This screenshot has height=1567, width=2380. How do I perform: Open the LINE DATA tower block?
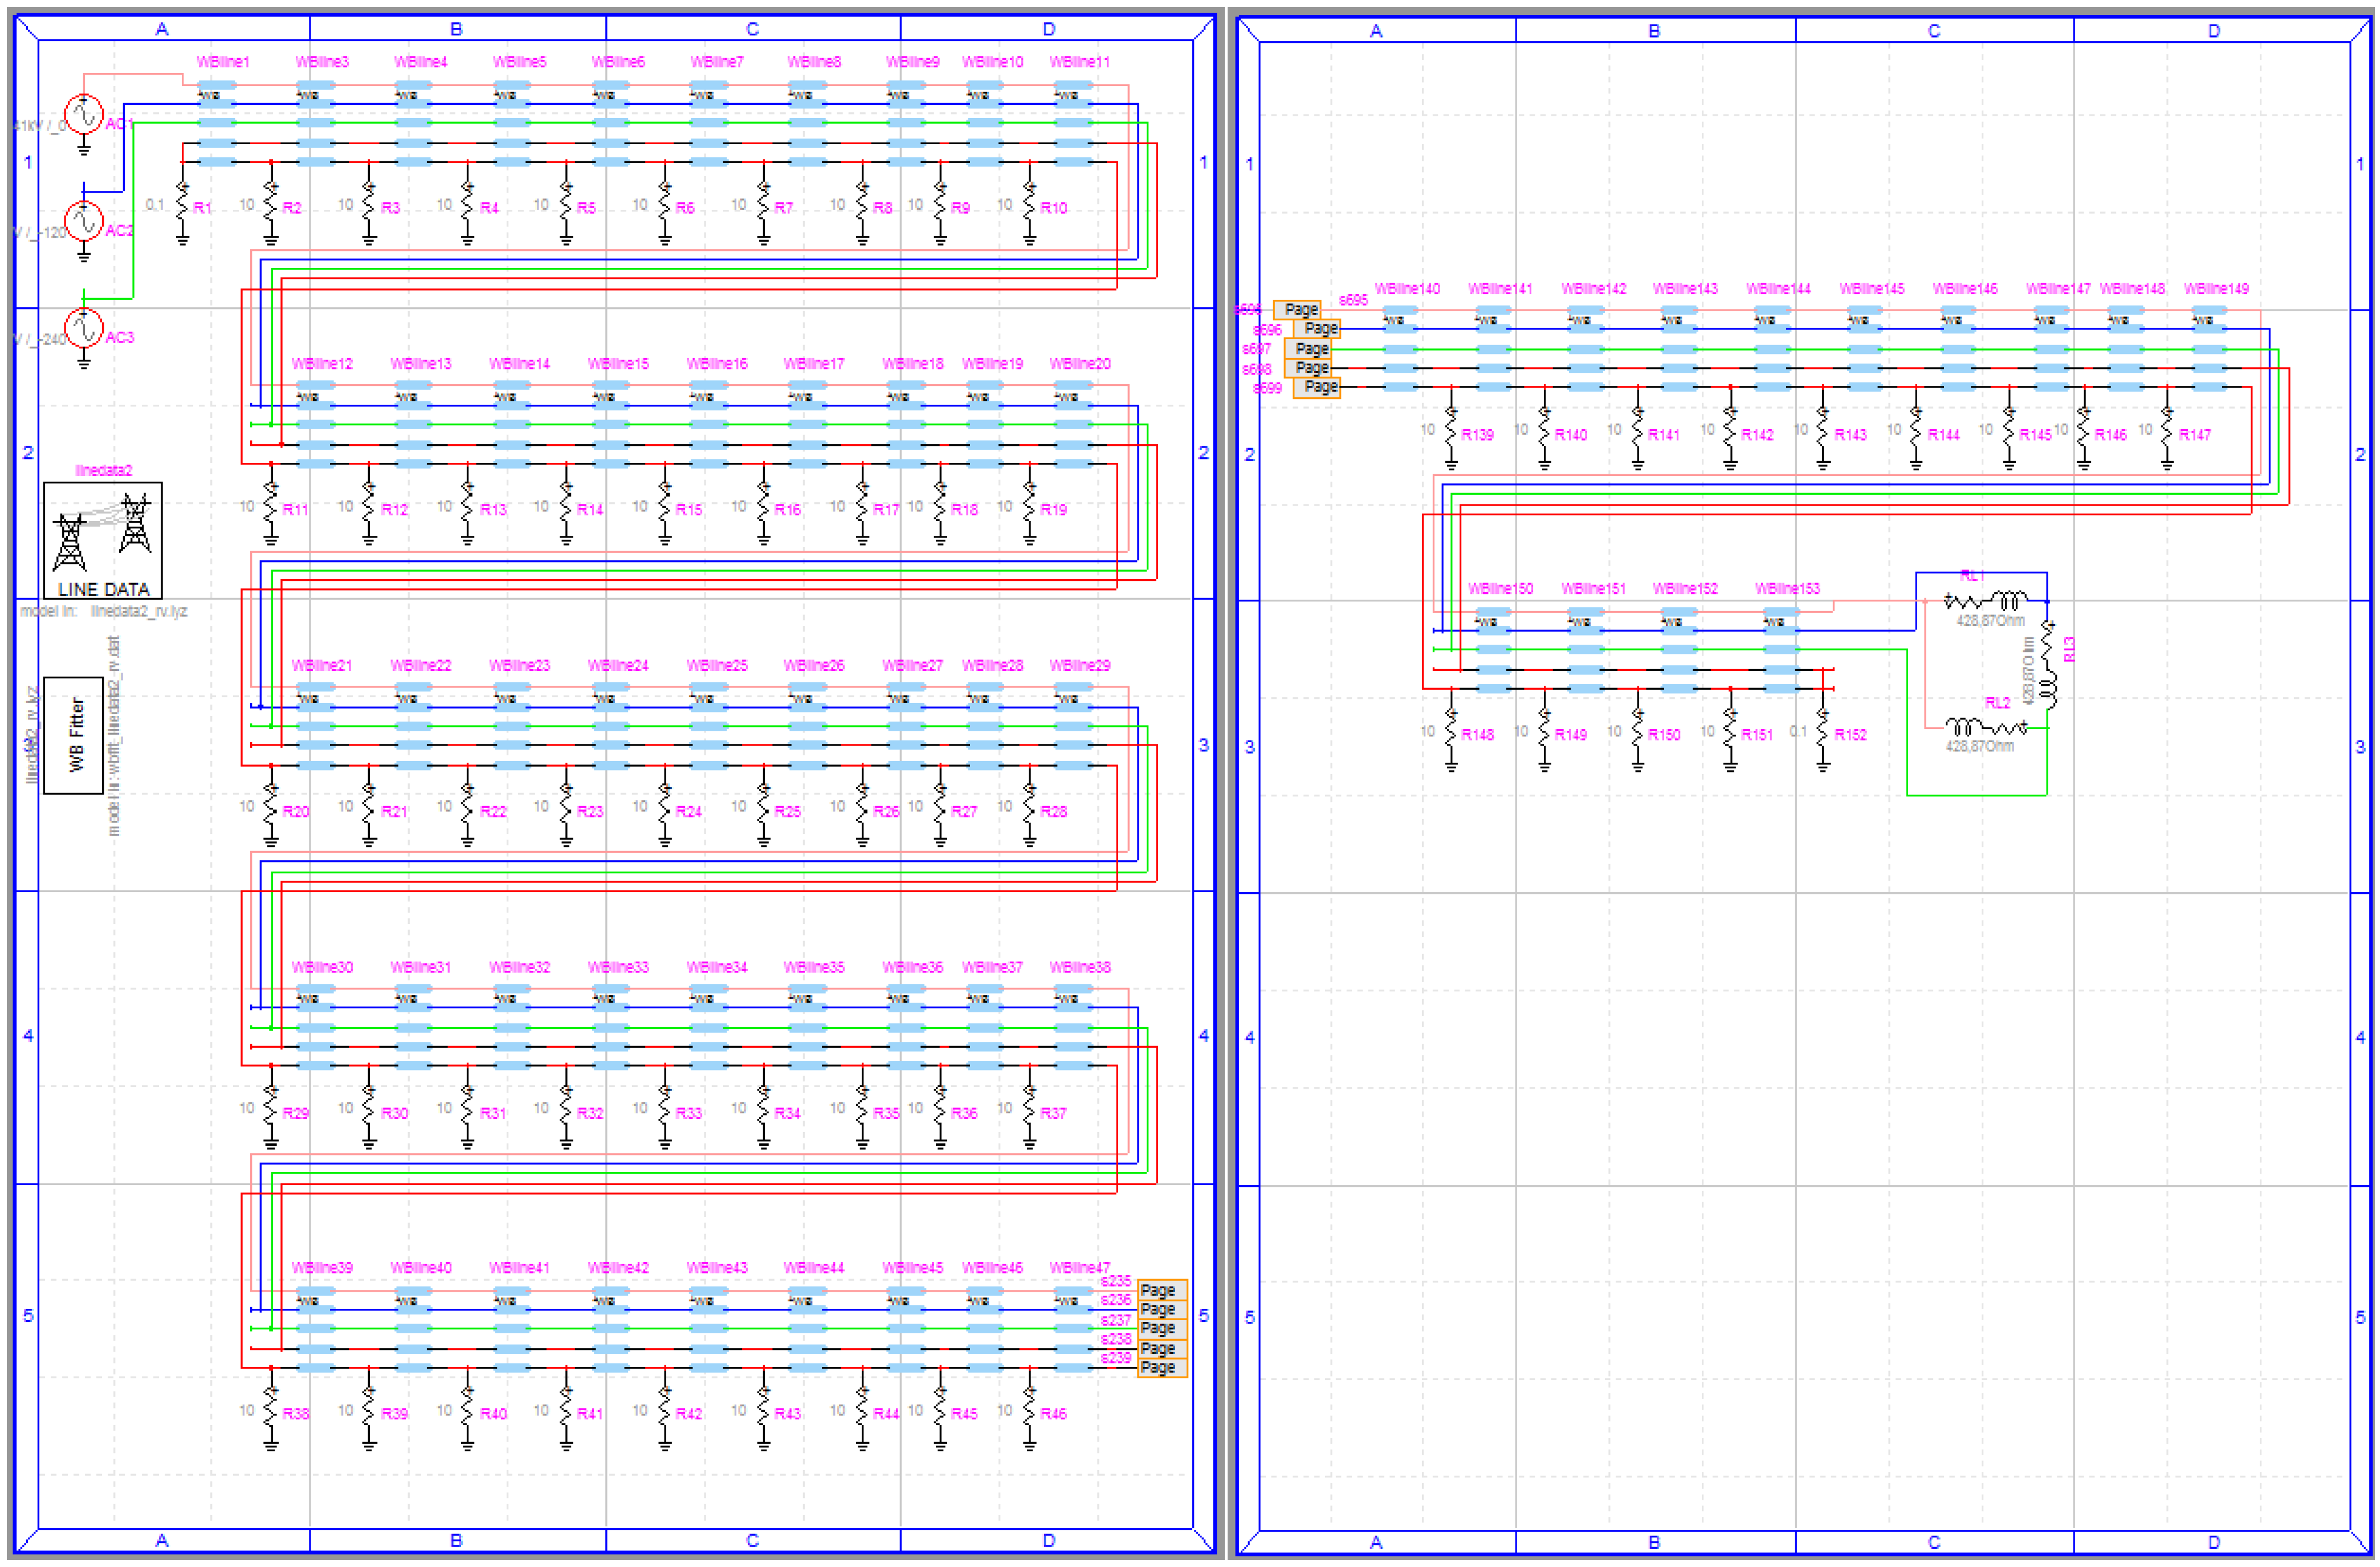pyautogui.click(x=103, y=540)
